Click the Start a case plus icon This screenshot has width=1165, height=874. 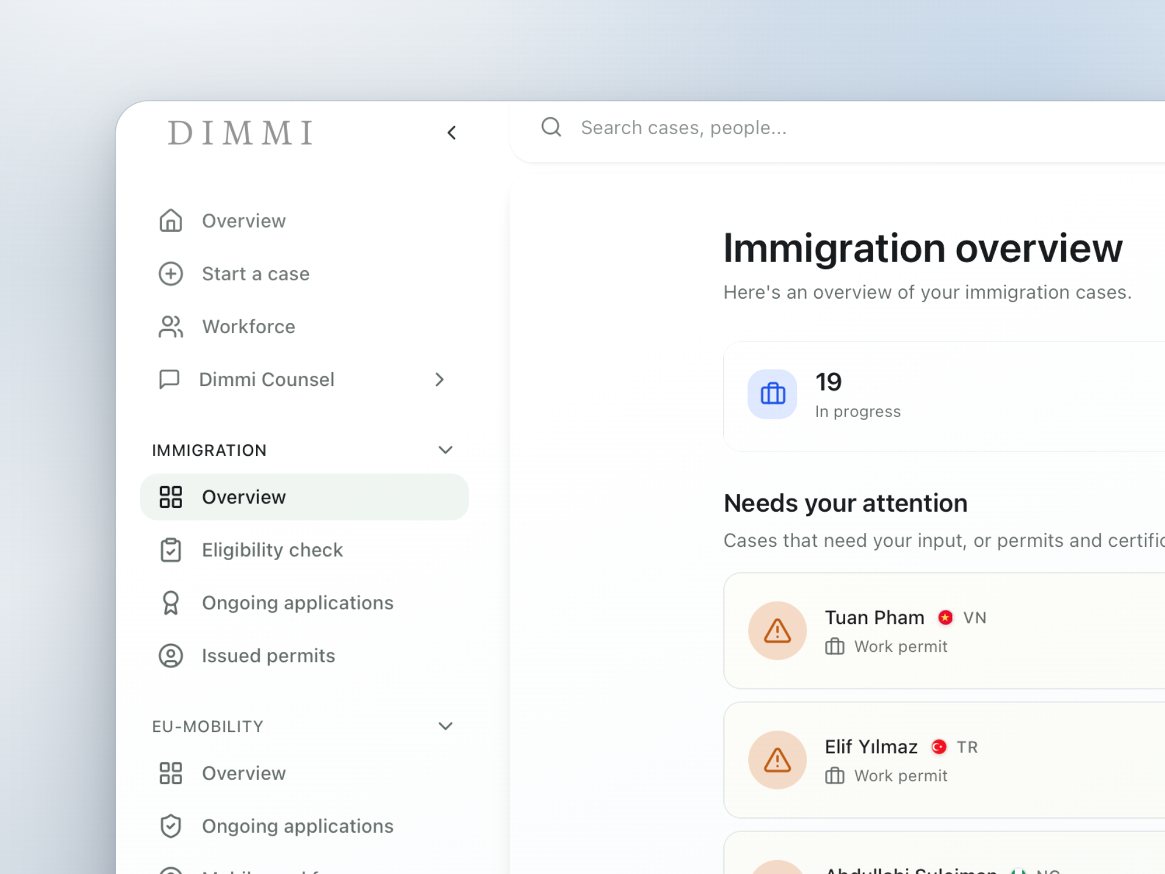[x=171, y=274]
